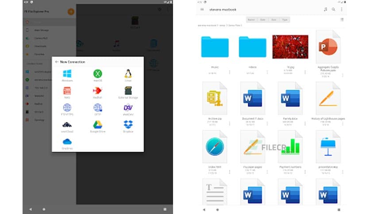Open more options for Family.docx
This screenshot has width=370, height=214.
point(305,123)
